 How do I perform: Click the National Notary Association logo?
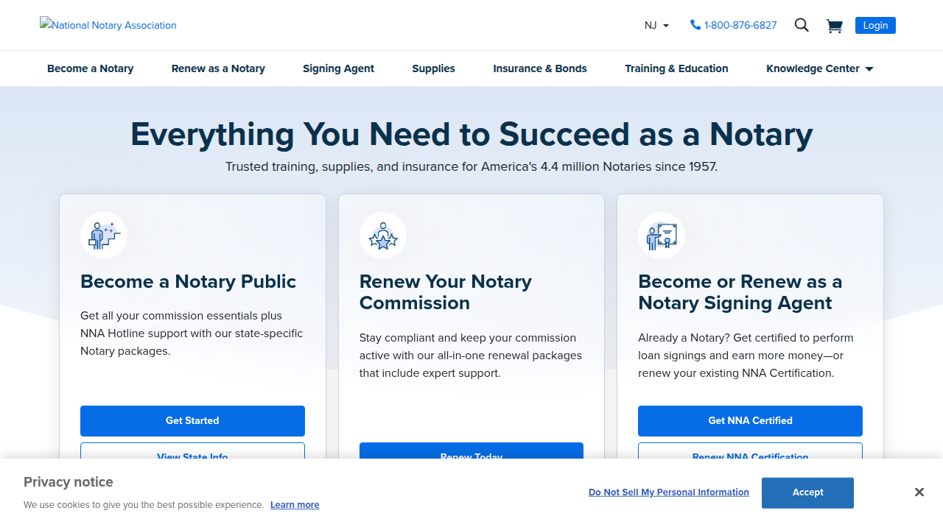(108, 25)
